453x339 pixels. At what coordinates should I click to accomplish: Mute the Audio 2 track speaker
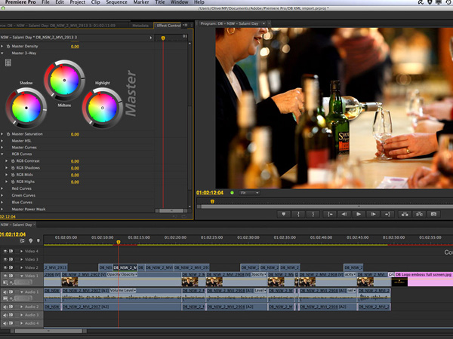(x=5, y=307)
